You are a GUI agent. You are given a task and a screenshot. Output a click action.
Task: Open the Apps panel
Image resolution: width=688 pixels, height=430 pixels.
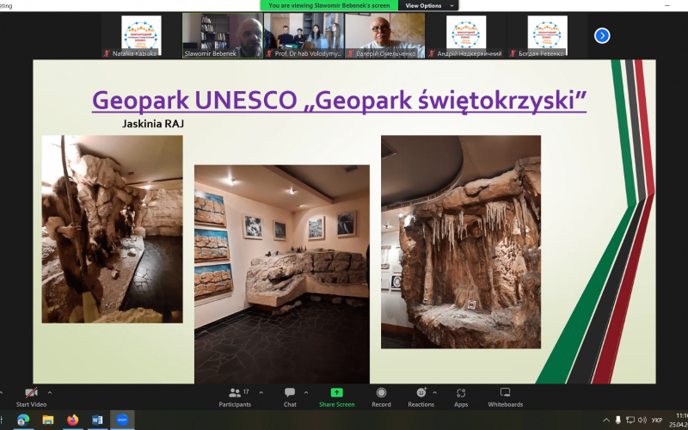[461, 397]
